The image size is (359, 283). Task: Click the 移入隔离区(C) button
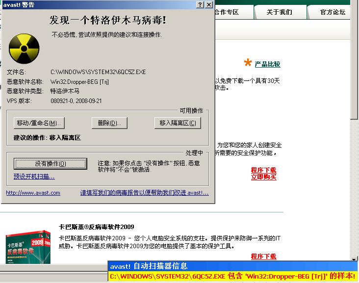pos(178,123)
